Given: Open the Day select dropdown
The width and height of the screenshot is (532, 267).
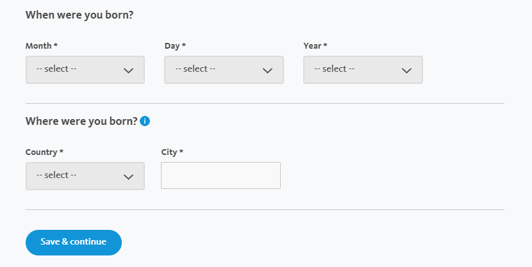Looking at the screenshot, I should 224,70.
